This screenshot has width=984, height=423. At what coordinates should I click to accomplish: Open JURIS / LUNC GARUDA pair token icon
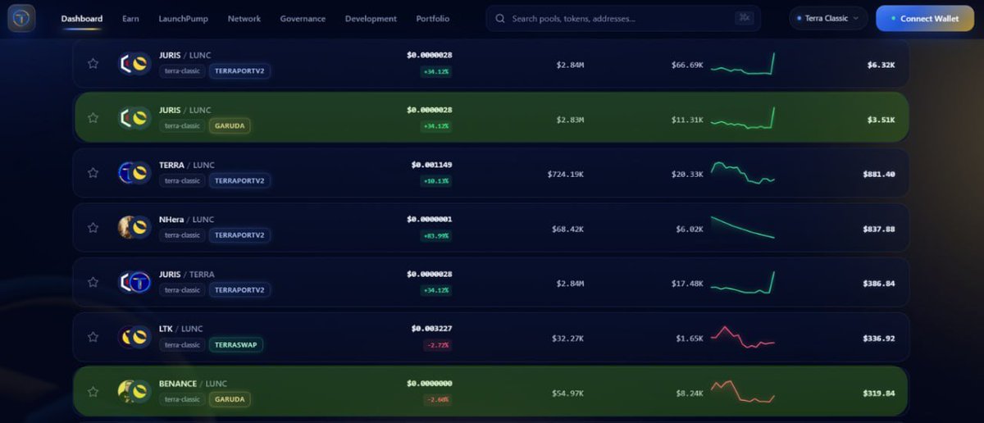coord(134,118)
